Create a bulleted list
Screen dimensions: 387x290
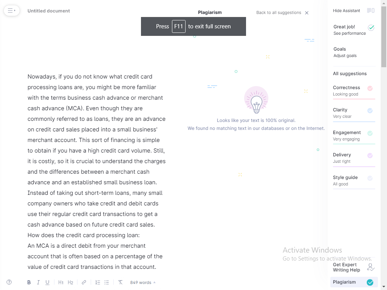click(107, 282)
